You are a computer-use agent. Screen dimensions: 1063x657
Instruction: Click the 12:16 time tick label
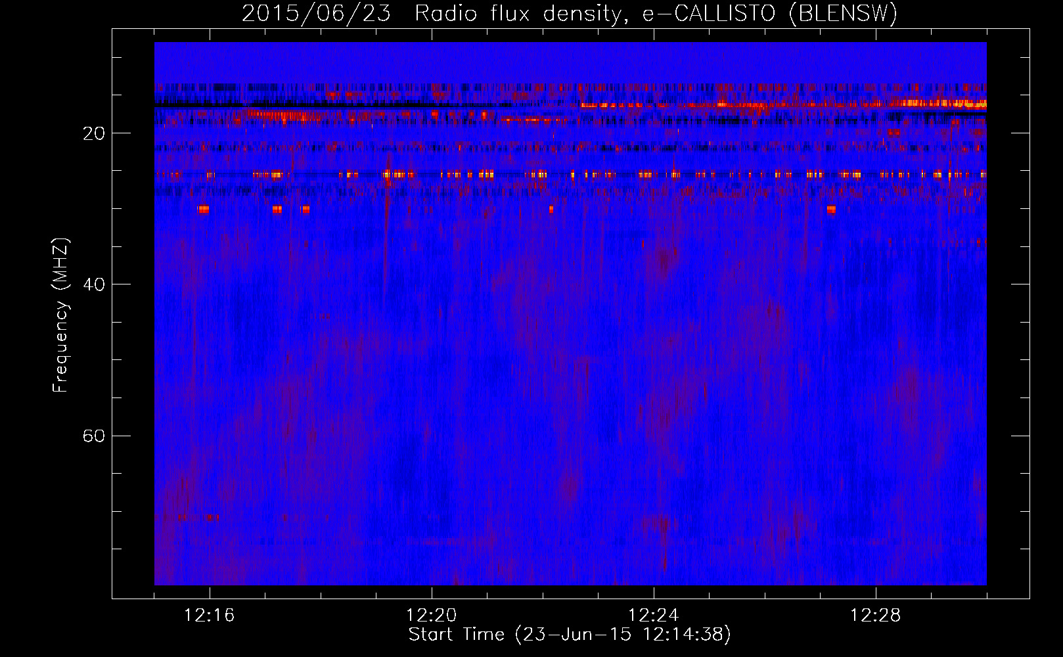tap(210, 616)
